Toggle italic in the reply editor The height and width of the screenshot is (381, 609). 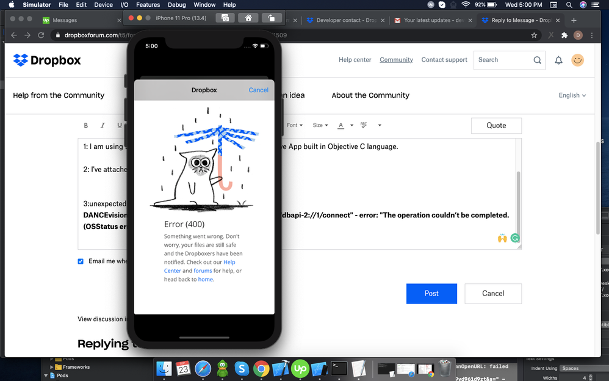click(103, 125)
